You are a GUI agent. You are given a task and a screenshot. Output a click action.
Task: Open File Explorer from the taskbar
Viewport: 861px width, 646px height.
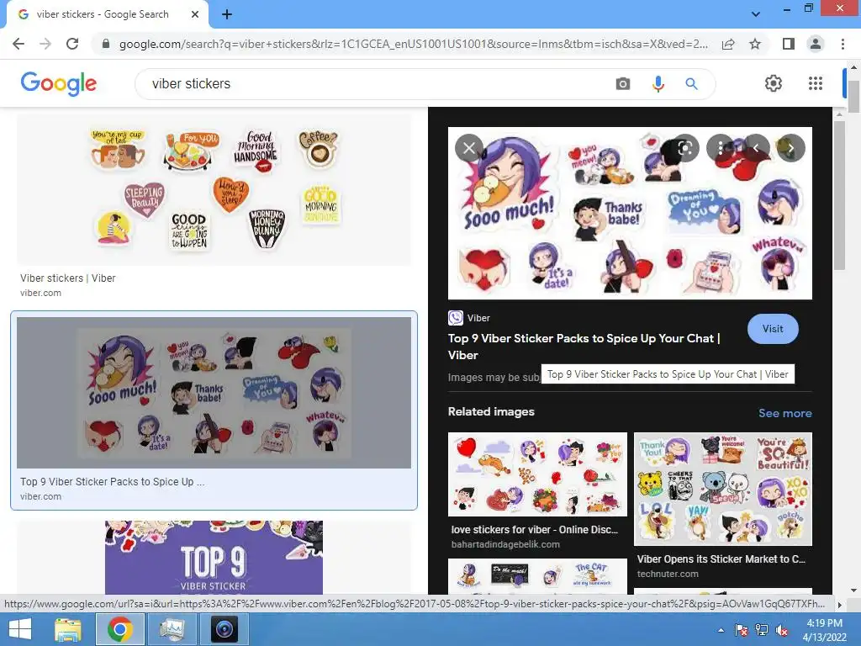click(x=68, y=629)
